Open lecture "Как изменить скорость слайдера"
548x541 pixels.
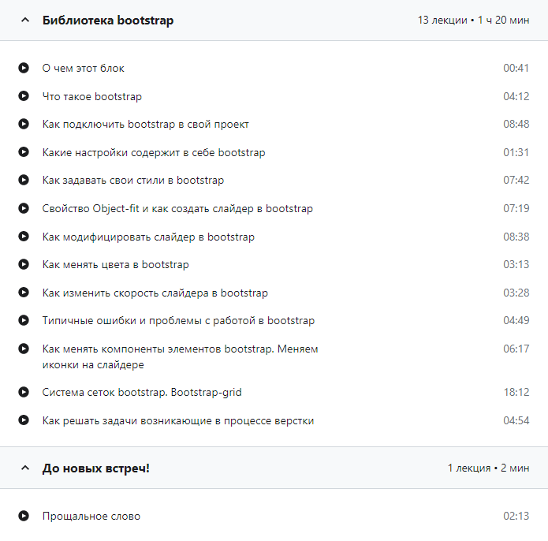coord(155,293)
